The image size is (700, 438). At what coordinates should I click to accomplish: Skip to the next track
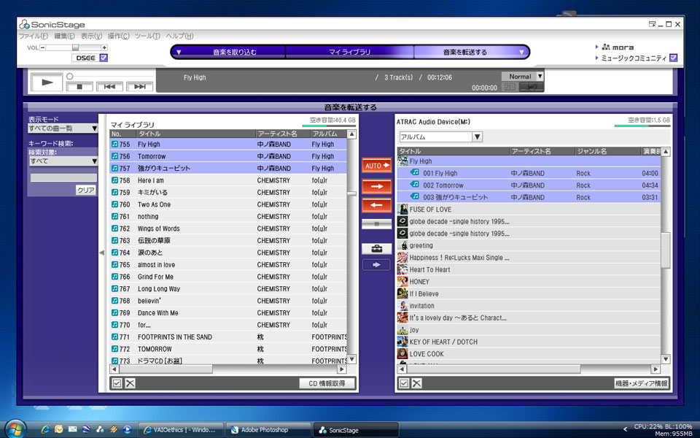[140, 86]
